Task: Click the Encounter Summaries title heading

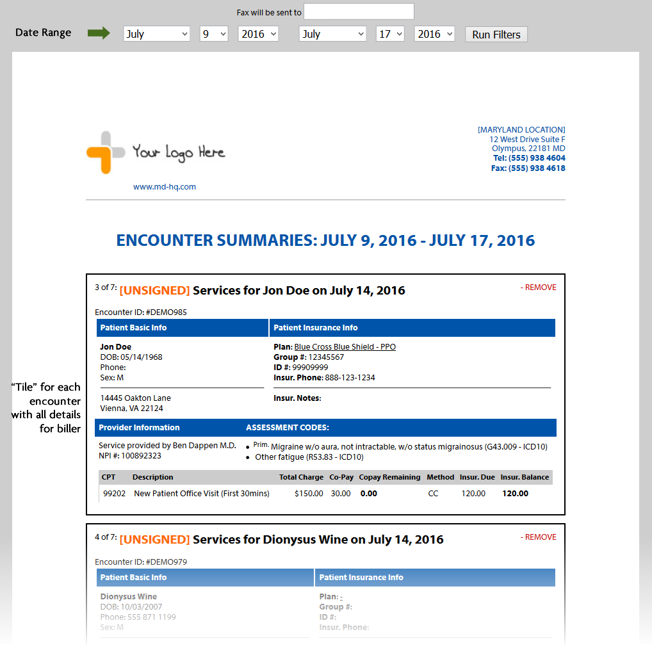Action: [x=325, y=241]
